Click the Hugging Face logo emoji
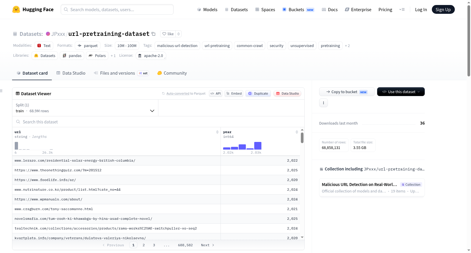This screenshot has width=471, height=253. [16, 9]
